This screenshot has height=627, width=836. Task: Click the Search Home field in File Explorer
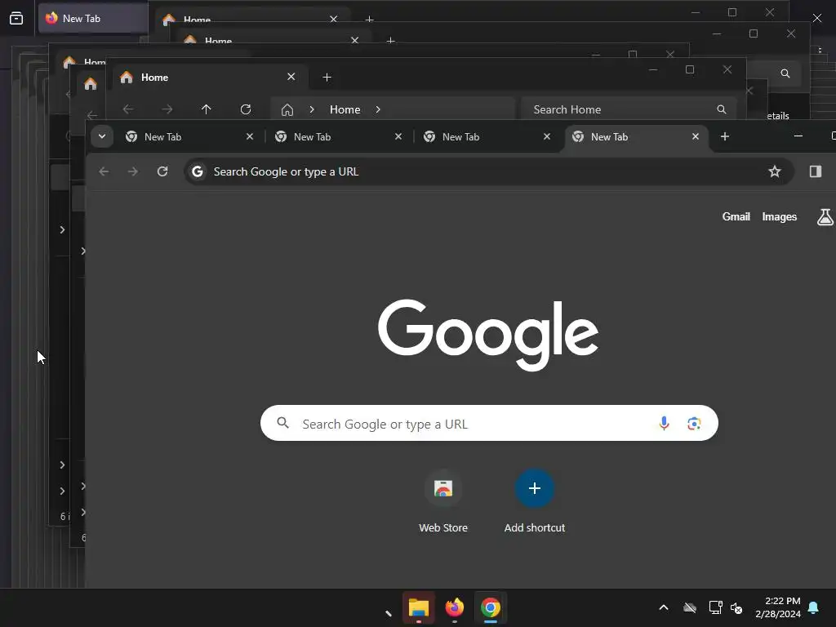628,109
